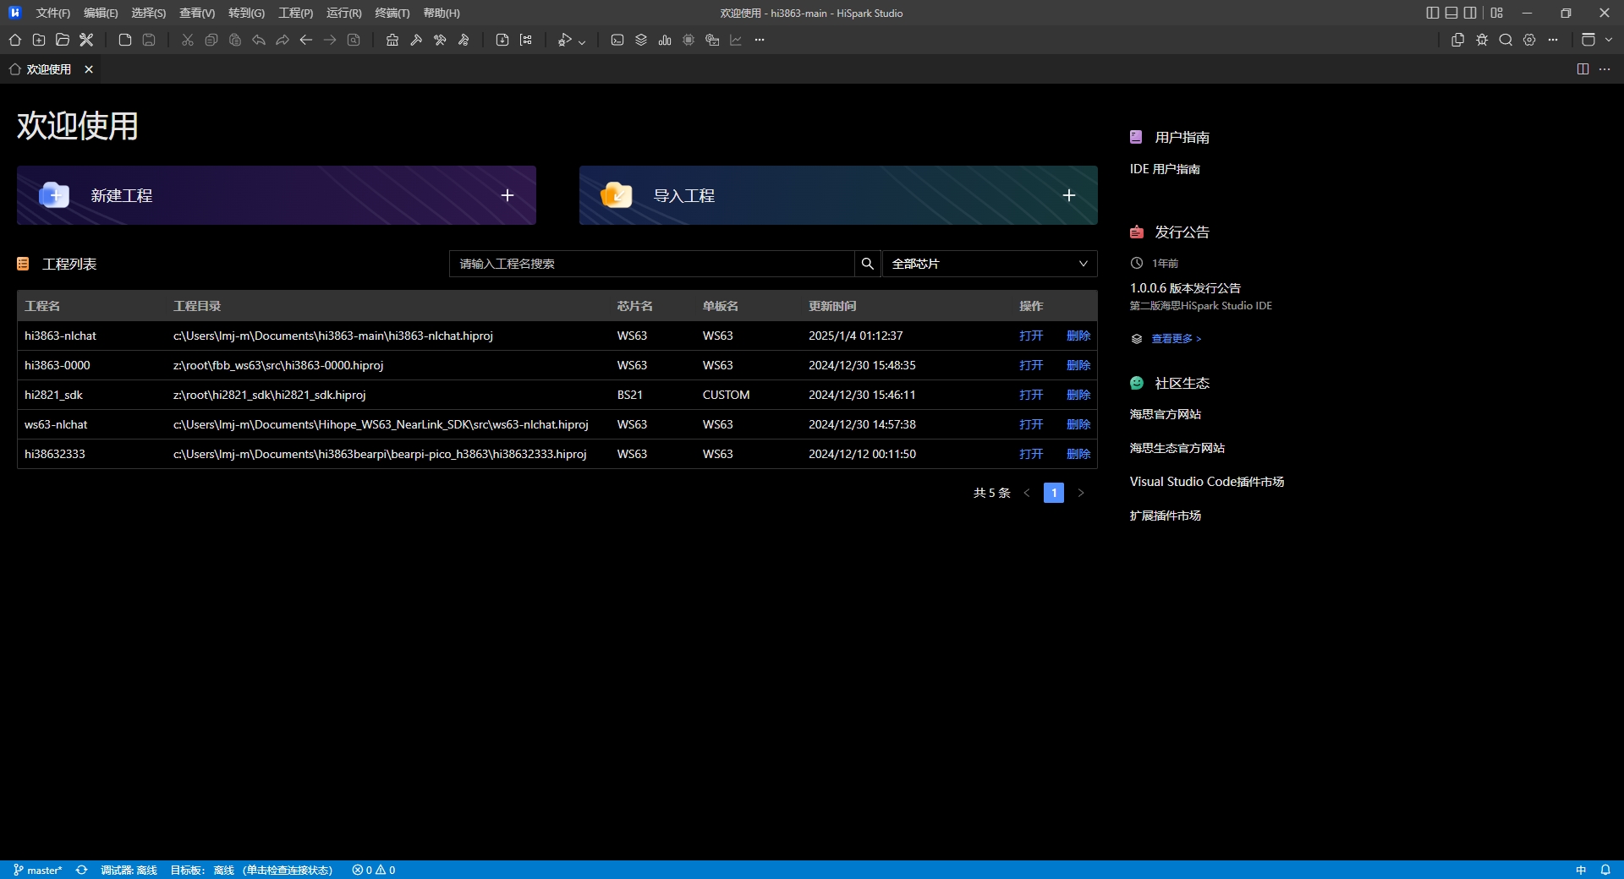Click 删除 for ws63-nlchat project
1624x879 pixels.
tap(1078, 424)
